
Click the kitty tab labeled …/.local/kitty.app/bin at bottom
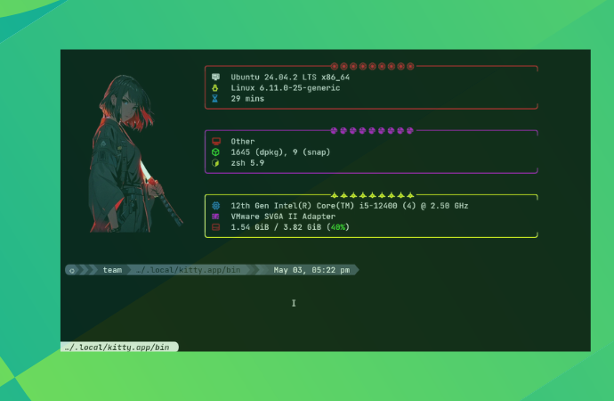click(x=119, y=348)
